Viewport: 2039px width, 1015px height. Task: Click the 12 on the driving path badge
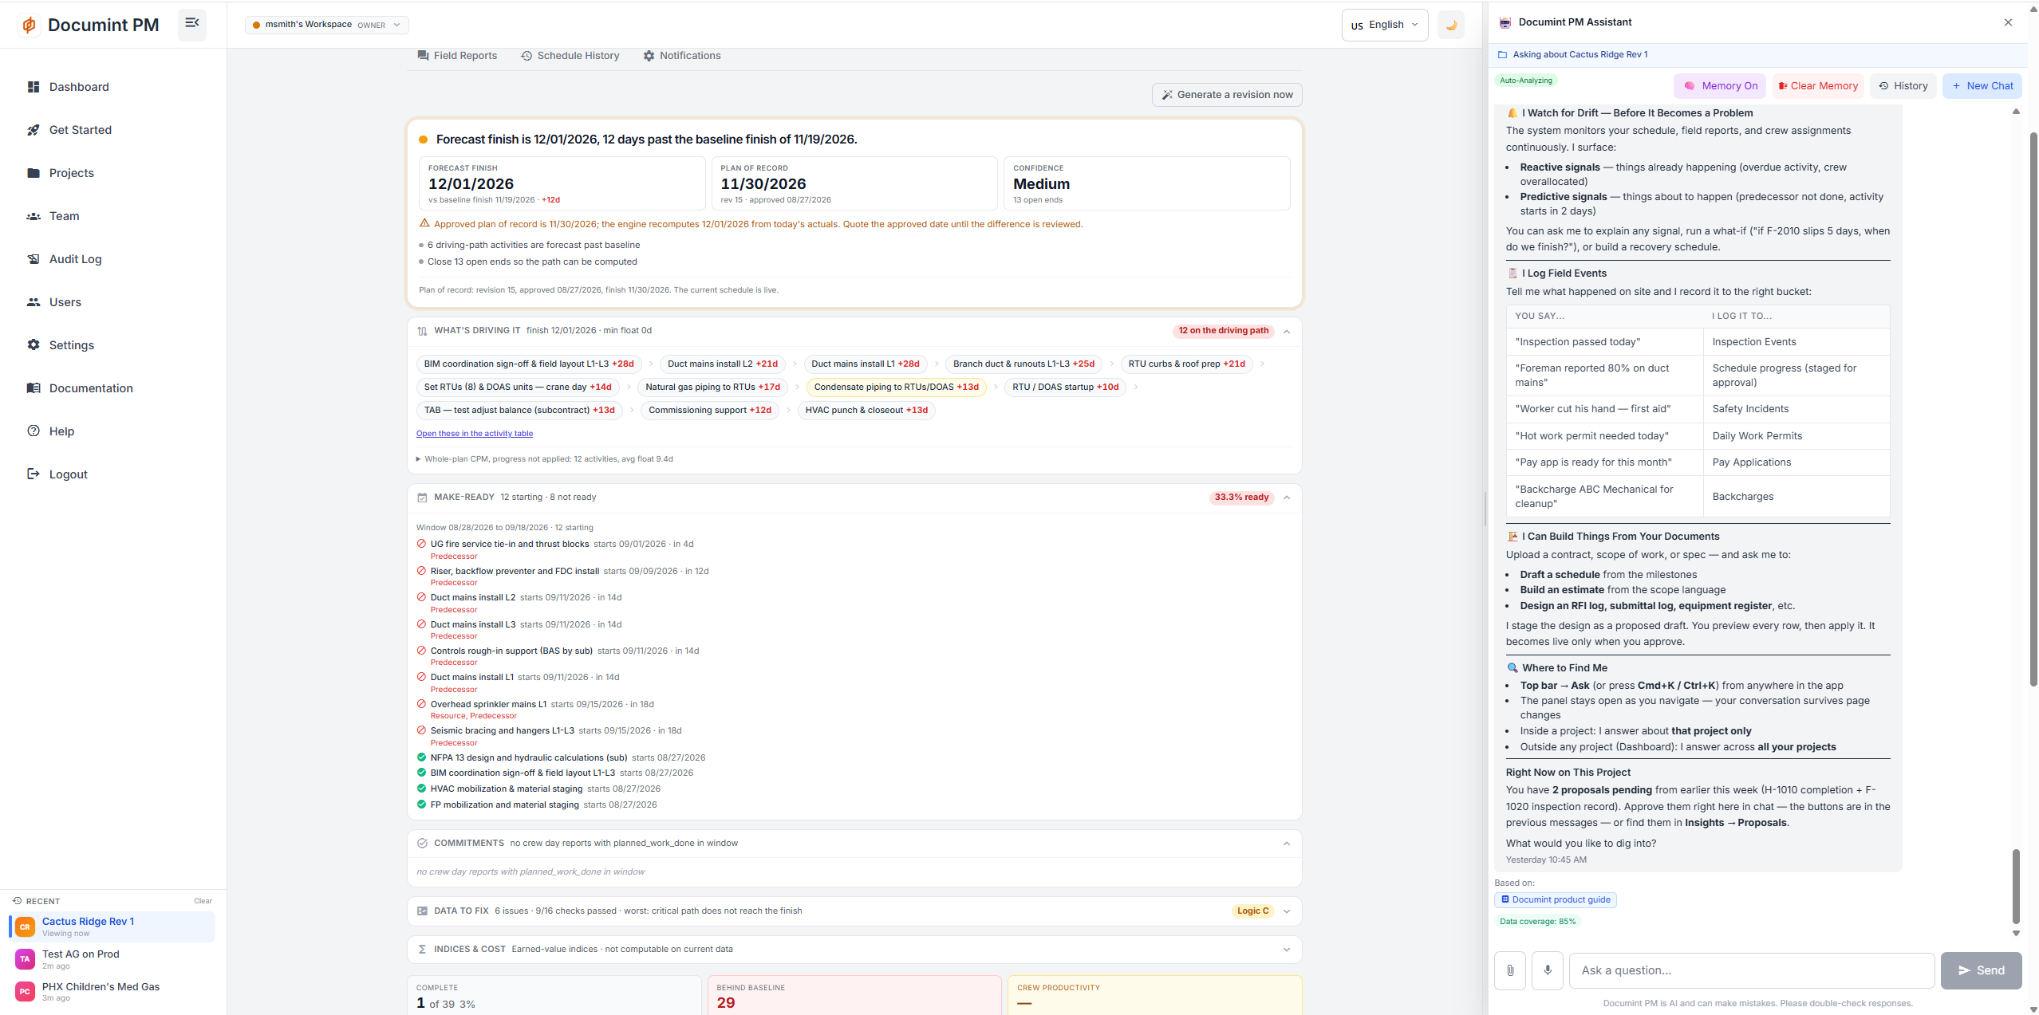point(1224,331)
